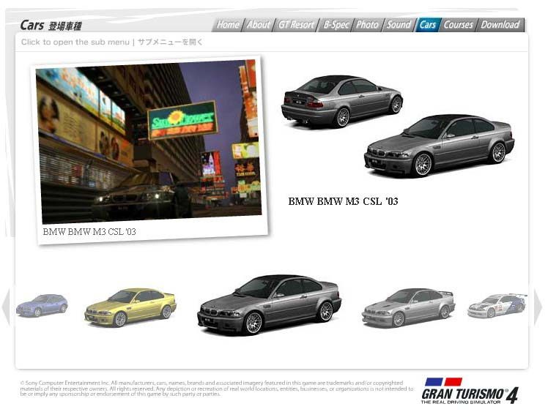This screenshot has width=548, height=412.
Task: Select the yellow BMW M3 thumbnail
Action: tap(130, 307)
